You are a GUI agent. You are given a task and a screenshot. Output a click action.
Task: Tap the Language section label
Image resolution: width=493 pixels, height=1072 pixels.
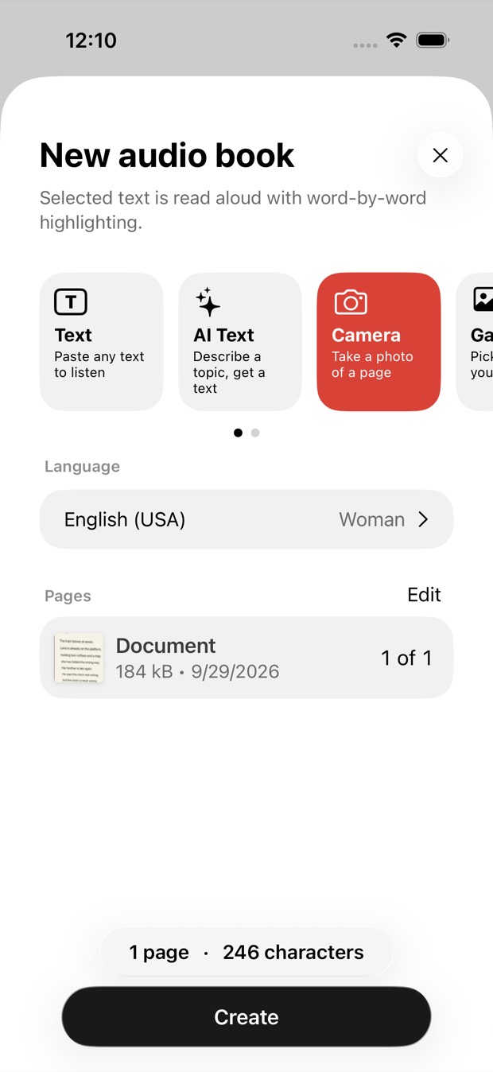[82, 467]
